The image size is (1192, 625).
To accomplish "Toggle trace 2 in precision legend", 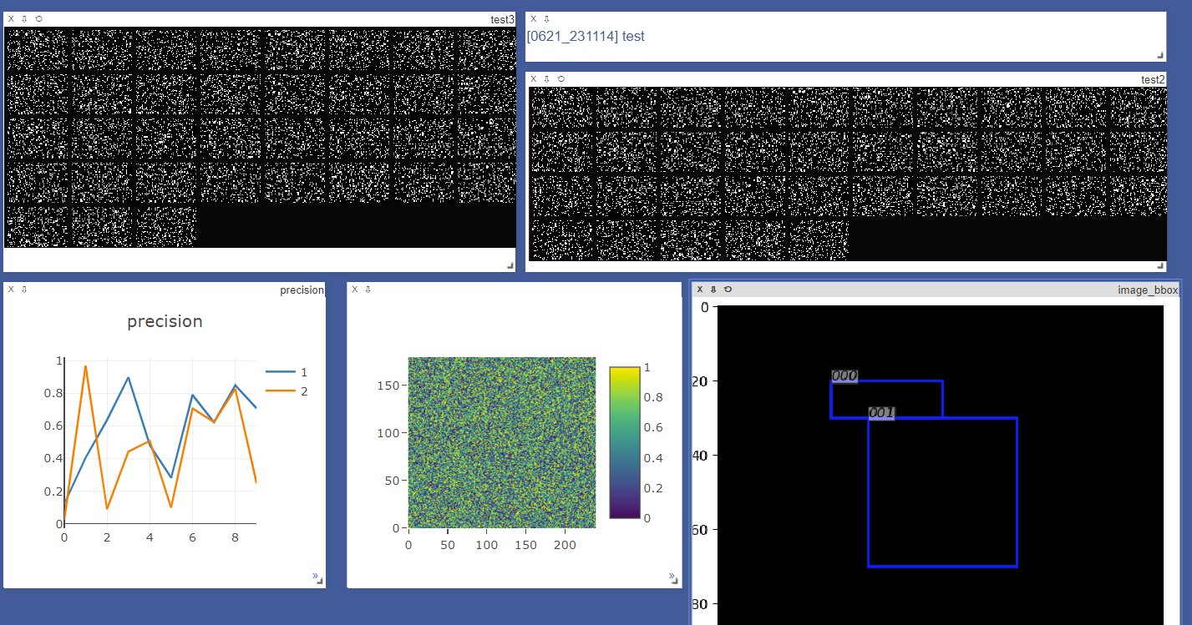I will 287,391.
